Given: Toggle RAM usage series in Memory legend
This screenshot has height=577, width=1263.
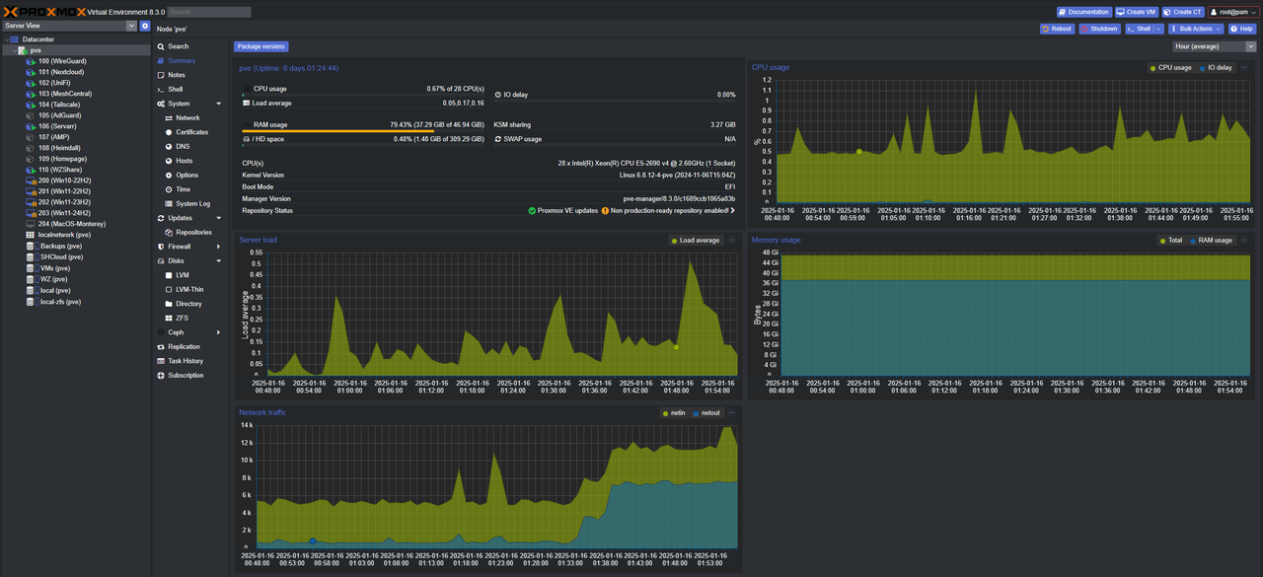Looking at the screenshot, I should click(x=1212, y=240).
